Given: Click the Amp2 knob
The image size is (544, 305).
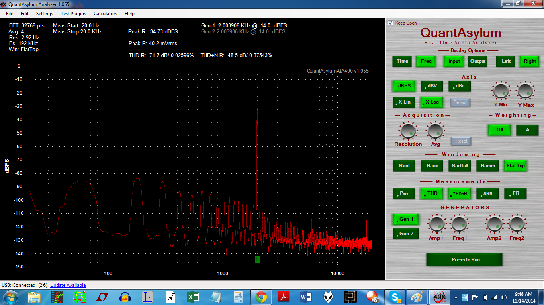Looking at the screenshot, I should tap(494, 224).
